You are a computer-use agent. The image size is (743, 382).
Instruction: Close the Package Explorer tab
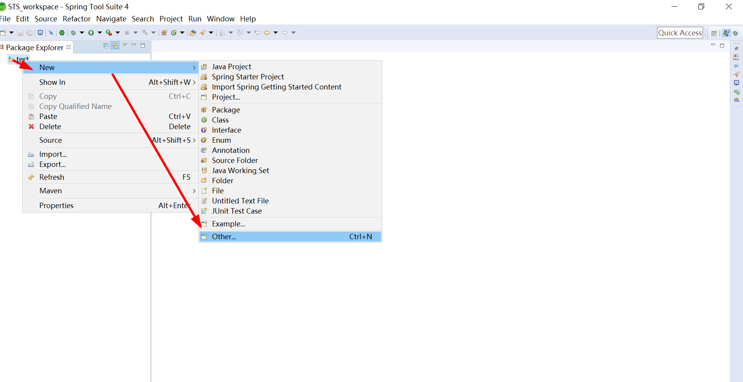click(x=68, y=47)
